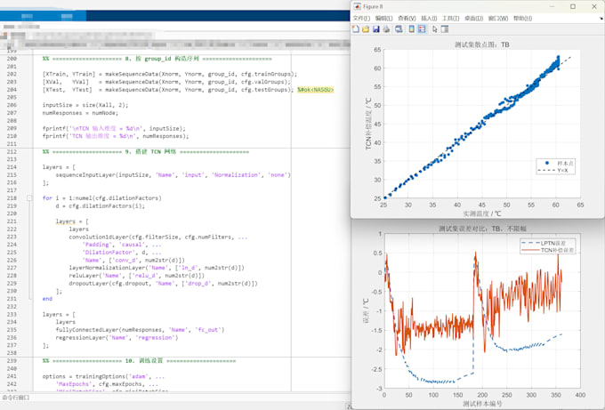Click 'sequenceInputLayer' on line 215
This screenshot has width=605, height=410.
87,174
